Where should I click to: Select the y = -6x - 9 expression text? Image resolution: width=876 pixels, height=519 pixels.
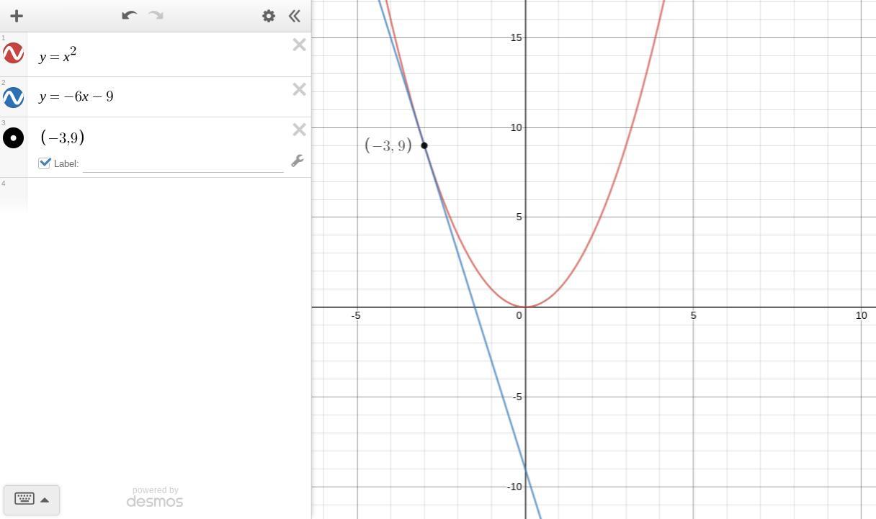pyautogui.click(x=76, y=96)
